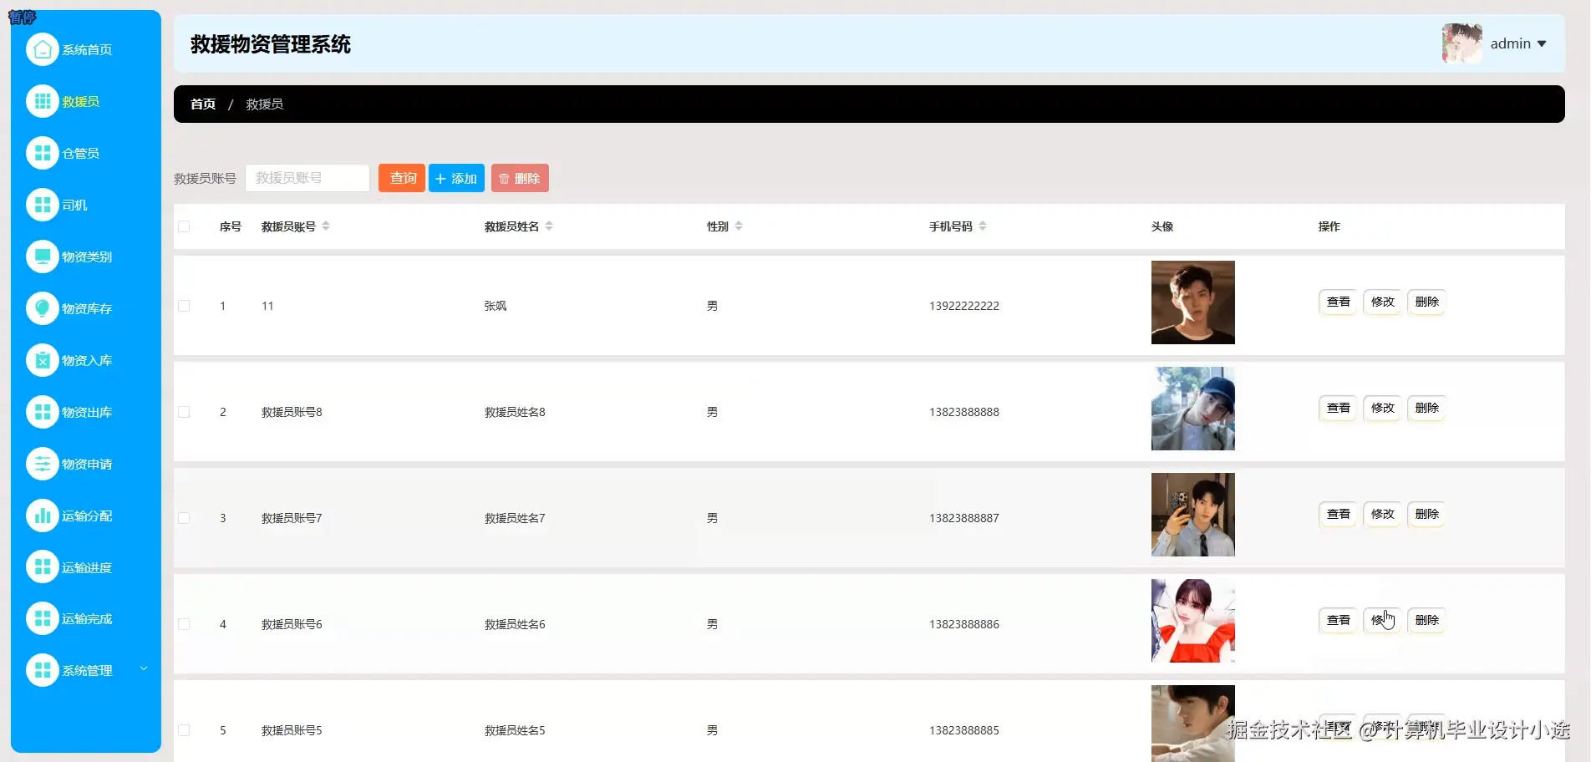Open 运输分配 menu item
The image size is (1591, 762).
pos(87,516)
